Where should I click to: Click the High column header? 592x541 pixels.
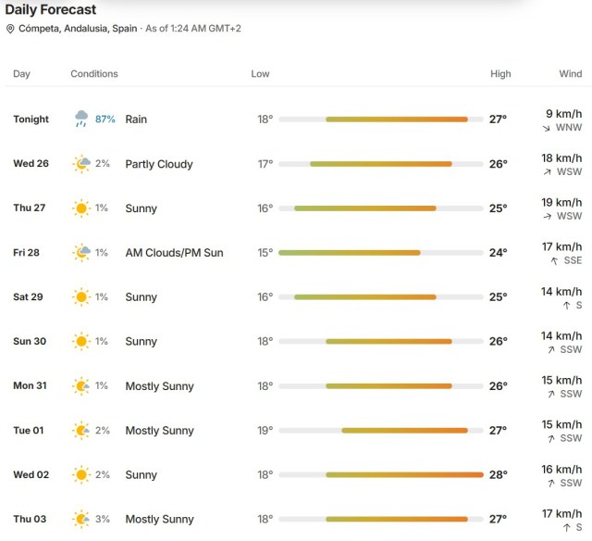(x=500, y=74)
